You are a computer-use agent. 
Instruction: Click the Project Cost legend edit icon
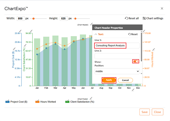tap(8, 101)
